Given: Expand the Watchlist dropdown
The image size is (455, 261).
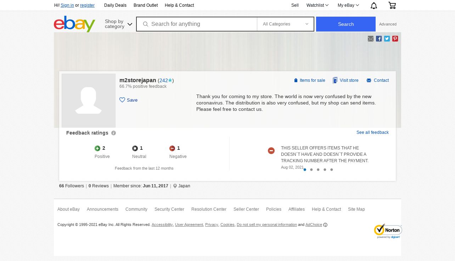Looking at the screenshot, I should (x=317, y=5).
